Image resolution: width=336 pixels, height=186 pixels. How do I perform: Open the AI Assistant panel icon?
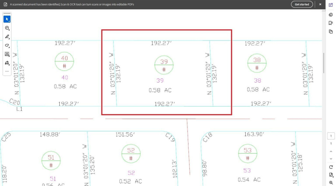pos(331,5)
